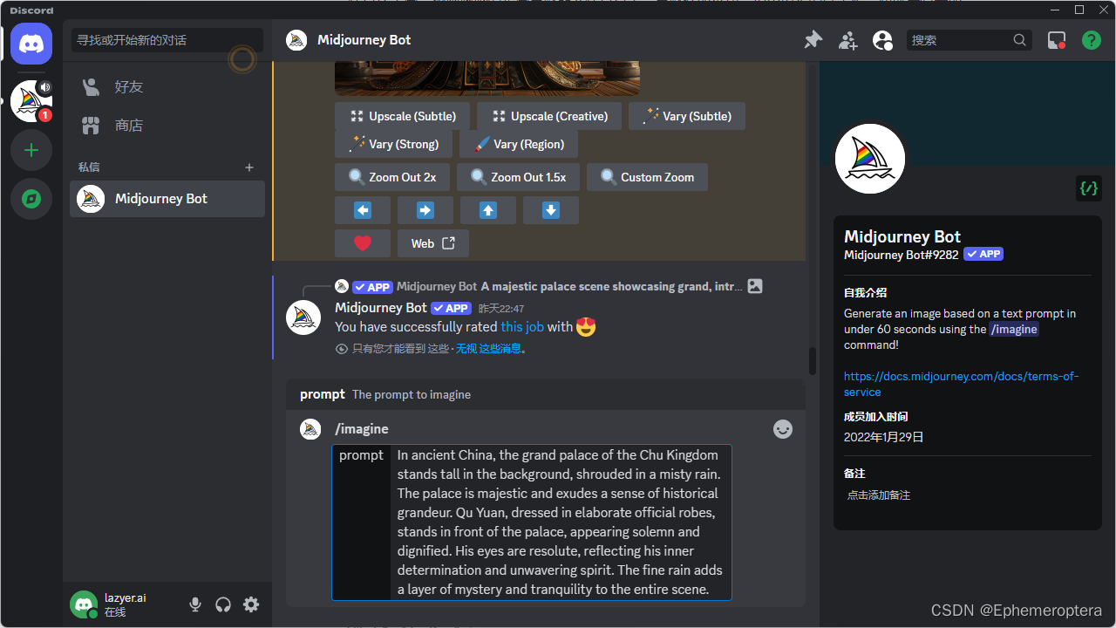This screenshot has height=628, width=1116.
Task: Open user settings gear
Action: point(251,604)
